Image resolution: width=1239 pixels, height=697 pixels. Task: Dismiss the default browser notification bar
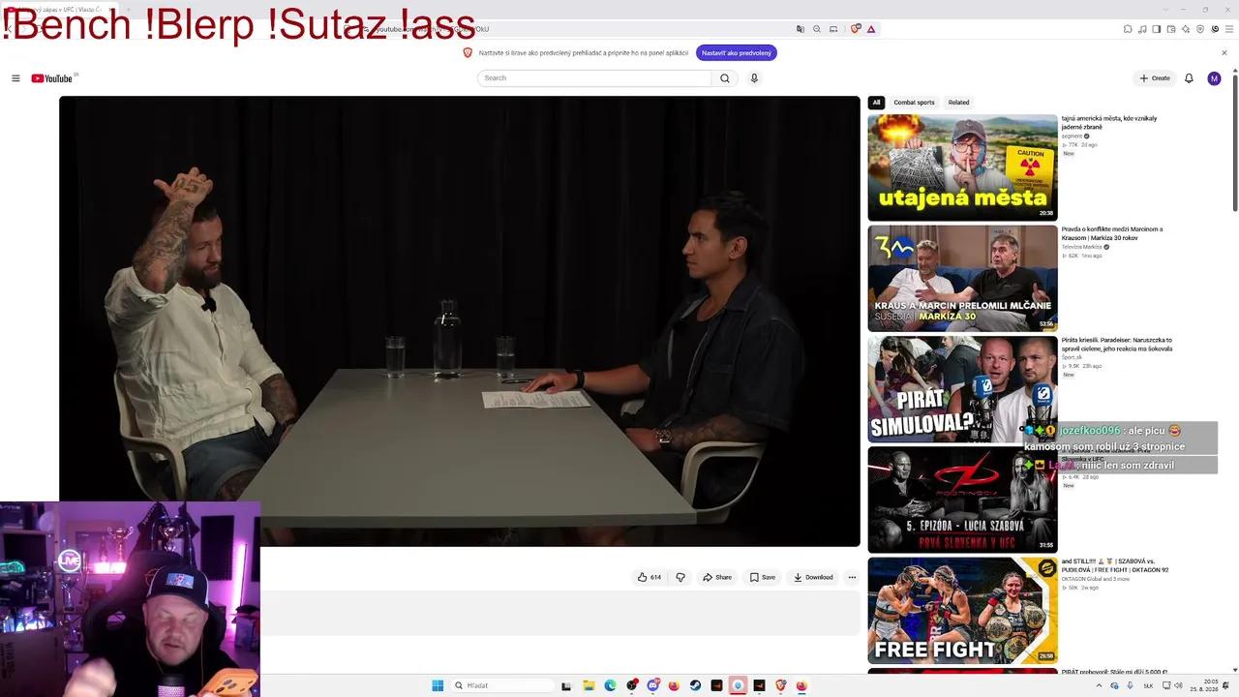pyautogui.click(x=1224, y=53)
